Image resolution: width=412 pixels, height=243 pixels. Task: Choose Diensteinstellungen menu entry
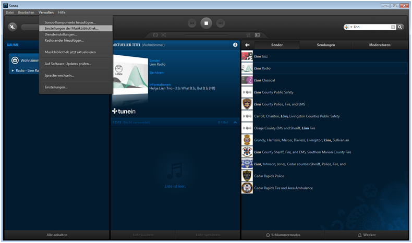pos(76,34)
